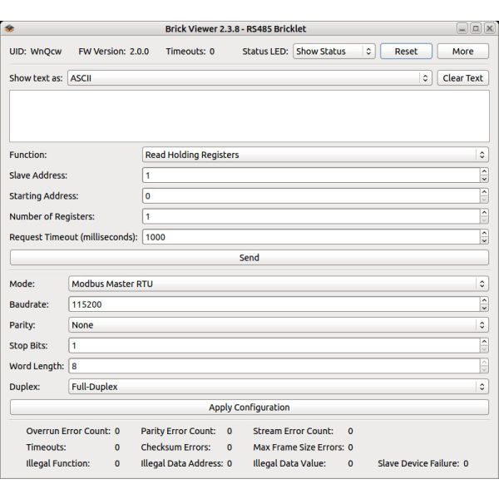The image size is (499, 499).
Task: Decrease Baudrate with the down arrow
Action: click(x=484, y=309)
